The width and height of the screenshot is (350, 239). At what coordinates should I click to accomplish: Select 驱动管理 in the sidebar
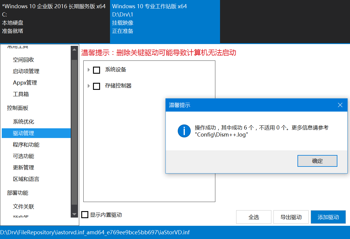(x=36, y=133)
